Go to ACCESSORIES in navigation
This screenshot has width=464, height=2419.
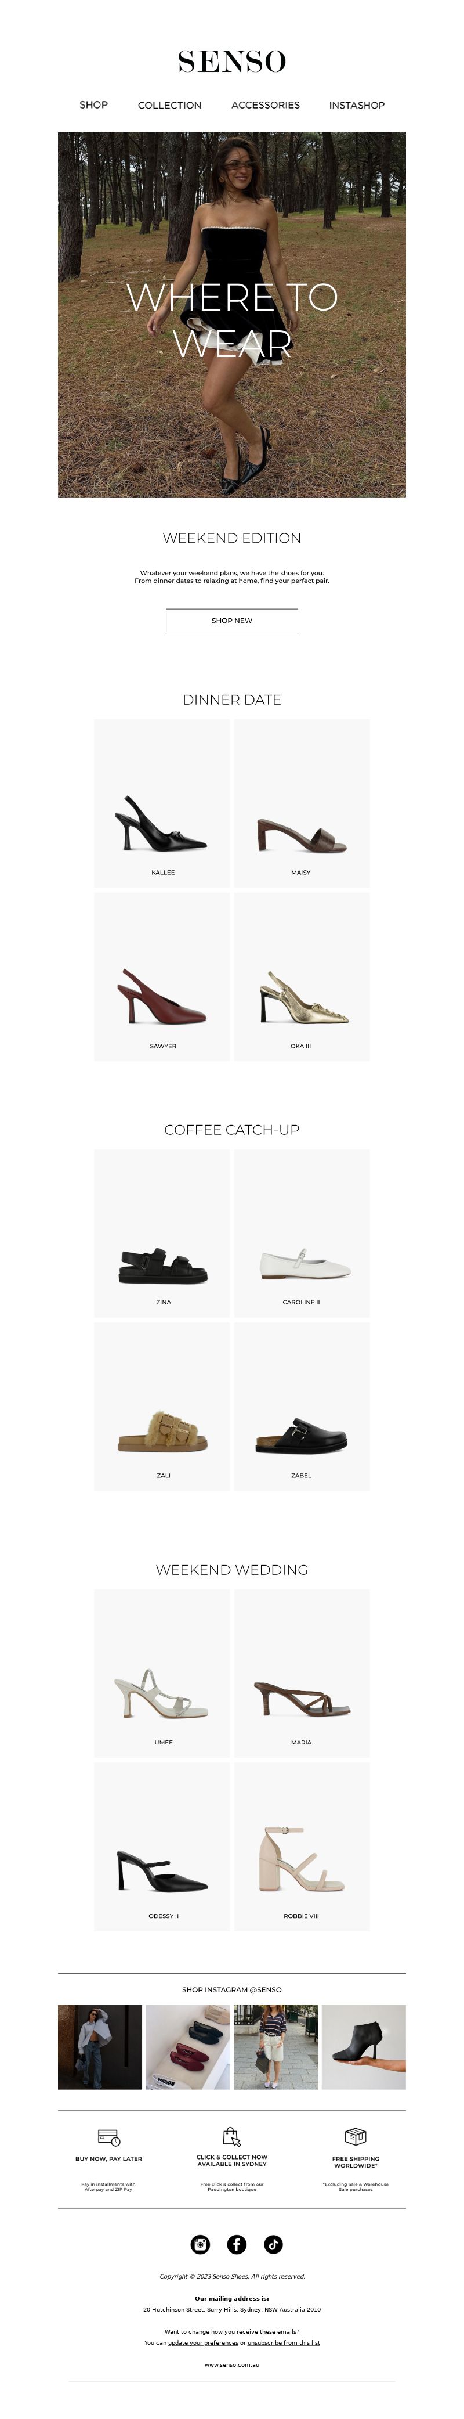pyautogui.click(x=265, y=105)
